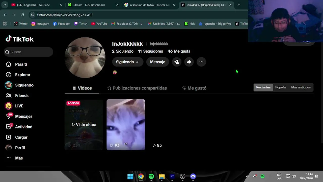Open the loganchz - Triggerfyre bookmark
This screenshot has height=182, width=323.
click(215, 24)
